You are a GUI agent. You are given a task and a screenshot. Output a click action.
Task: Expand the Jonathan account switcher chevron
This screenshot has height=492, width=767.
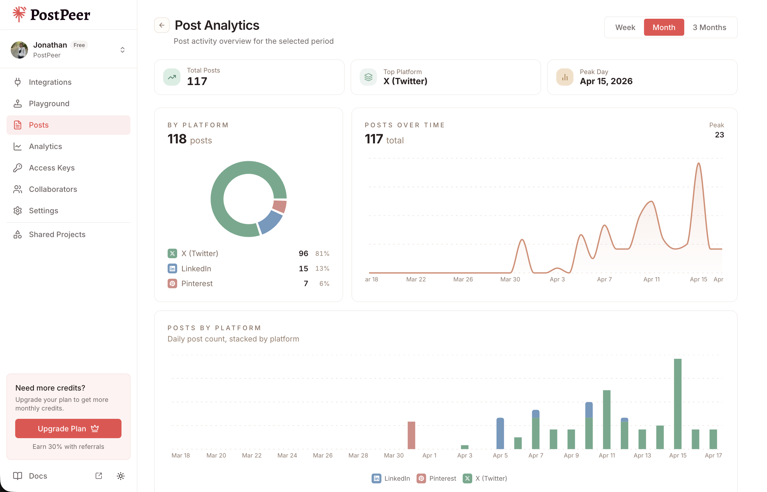coord(122,50)
